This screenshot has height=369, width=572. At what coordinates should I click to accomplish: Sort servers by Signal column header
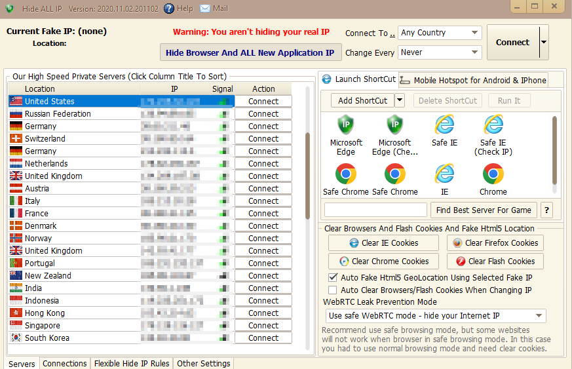(223, 88)
